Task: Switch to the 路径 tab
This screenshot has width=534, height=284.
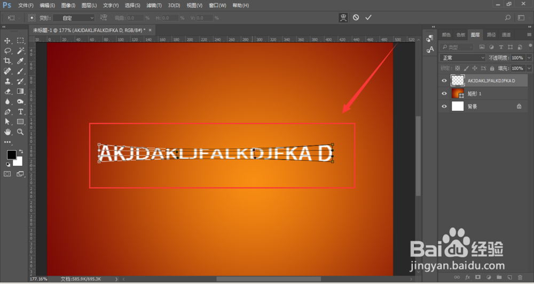Action: click(491, 35)
